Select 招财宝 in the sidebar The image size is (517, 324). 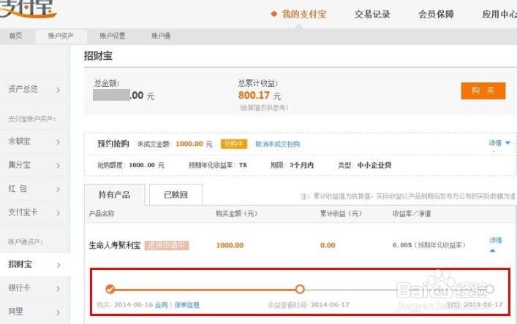click(20, 264)
